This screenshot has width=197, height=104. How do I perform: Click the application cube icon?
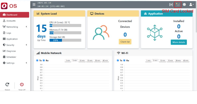tap(155, 33)
